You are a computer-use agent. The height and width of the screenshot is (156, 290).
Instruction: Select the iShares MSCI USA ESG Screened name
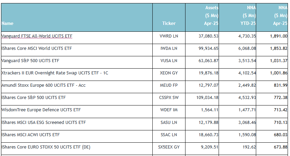click(43, 122)
